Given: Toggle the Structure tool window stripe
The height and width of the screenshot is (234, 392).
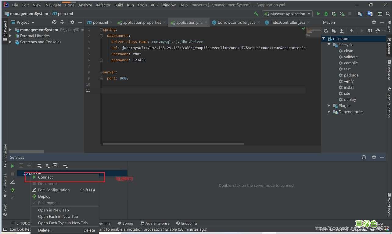Looking at the screenshot, I should tap(5, 155).
